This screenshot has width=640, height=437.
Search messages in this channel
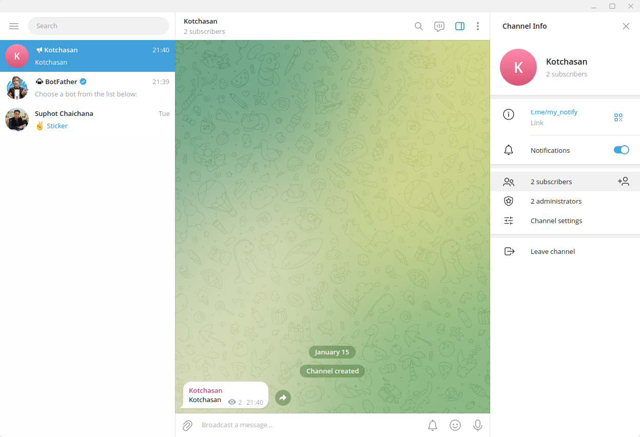(419, 26)
